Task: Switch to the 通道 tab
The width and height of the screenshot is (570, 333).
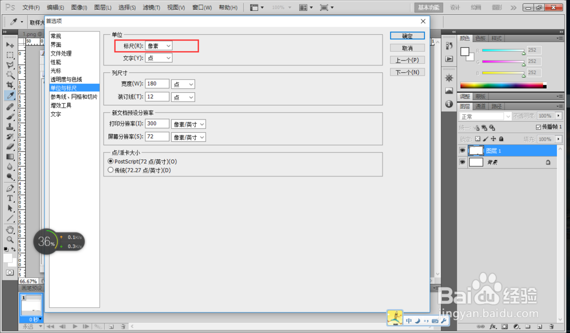Action: [480, 106]
